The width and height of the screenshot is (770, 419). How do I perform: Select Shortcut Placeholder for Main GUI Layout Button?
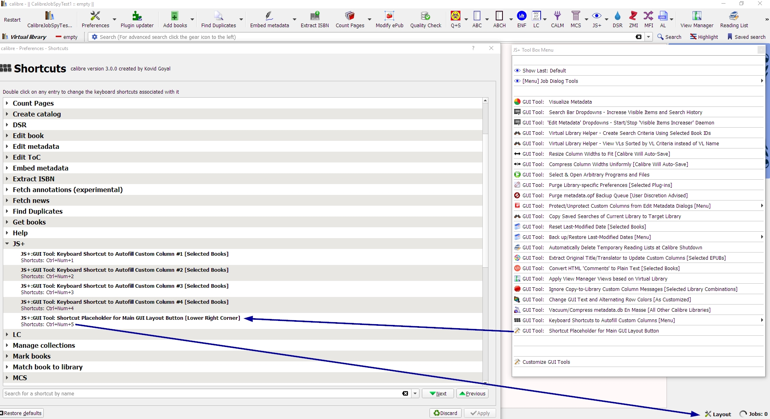pyautogui.click(x=638, y=331)
